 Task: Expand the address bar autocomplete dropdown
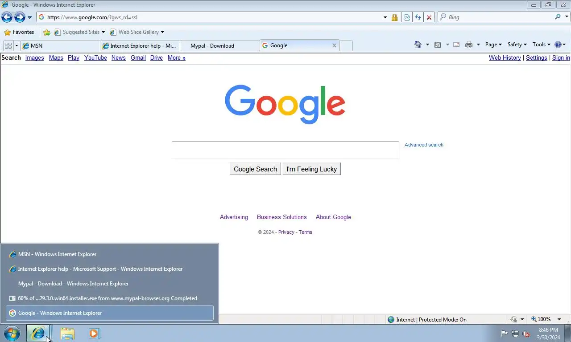pyautogui.click(x=385, y=17)
